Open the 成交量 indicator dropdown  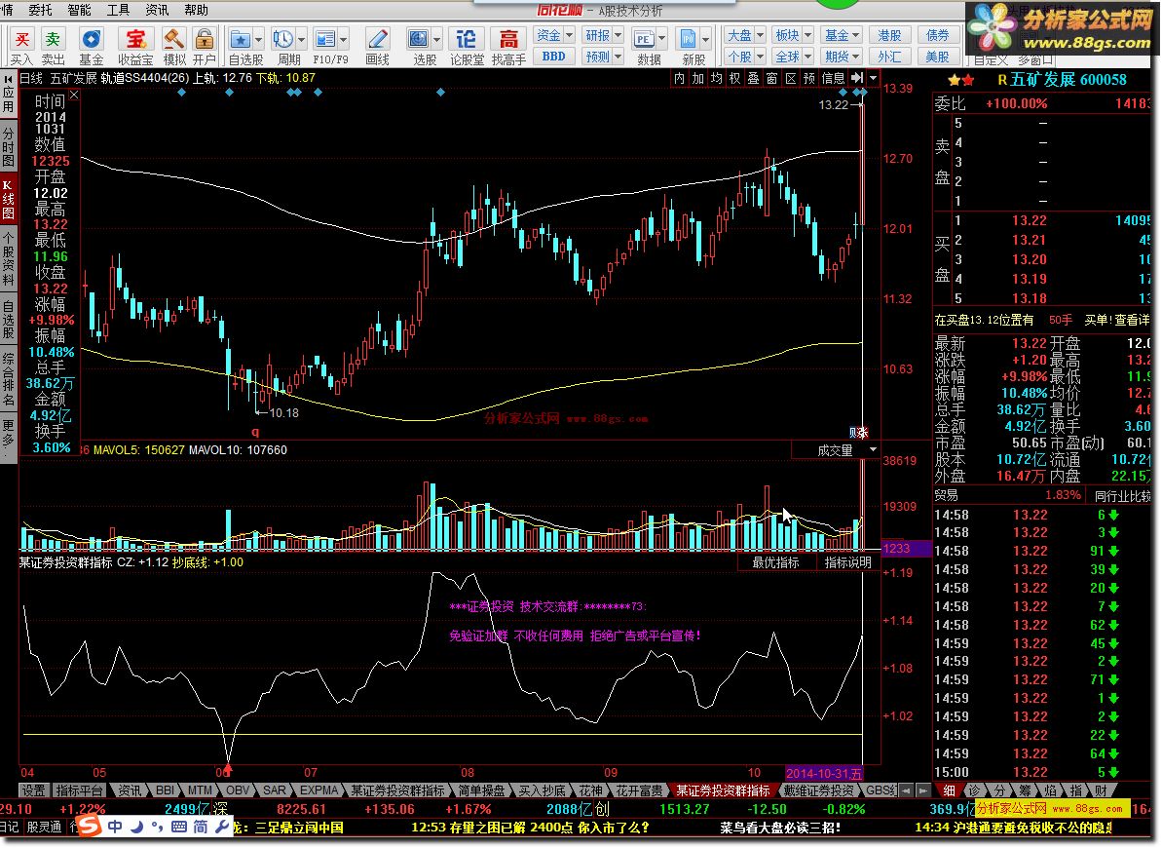873,450
